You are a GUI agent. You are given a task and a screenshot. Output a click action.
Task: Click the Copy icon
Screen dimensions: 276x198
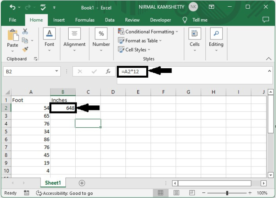pyautogui.click(x=25, y=40)
